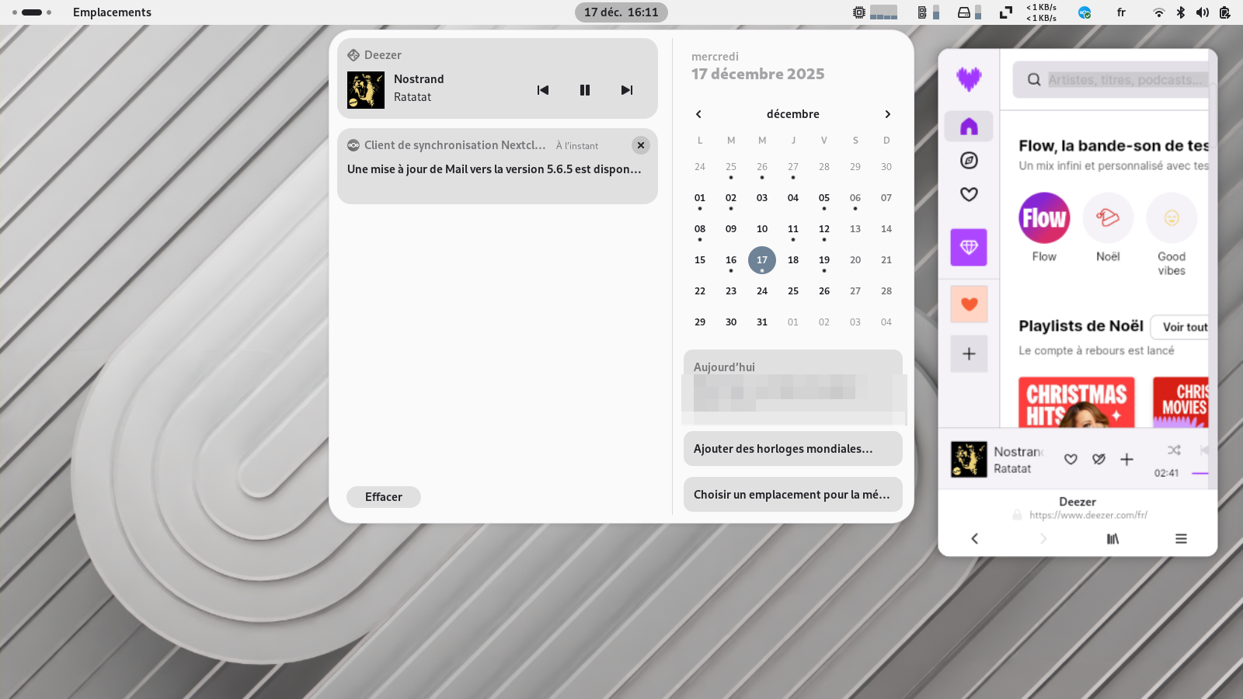Click the plus tile to create playlist

[969, 354]
